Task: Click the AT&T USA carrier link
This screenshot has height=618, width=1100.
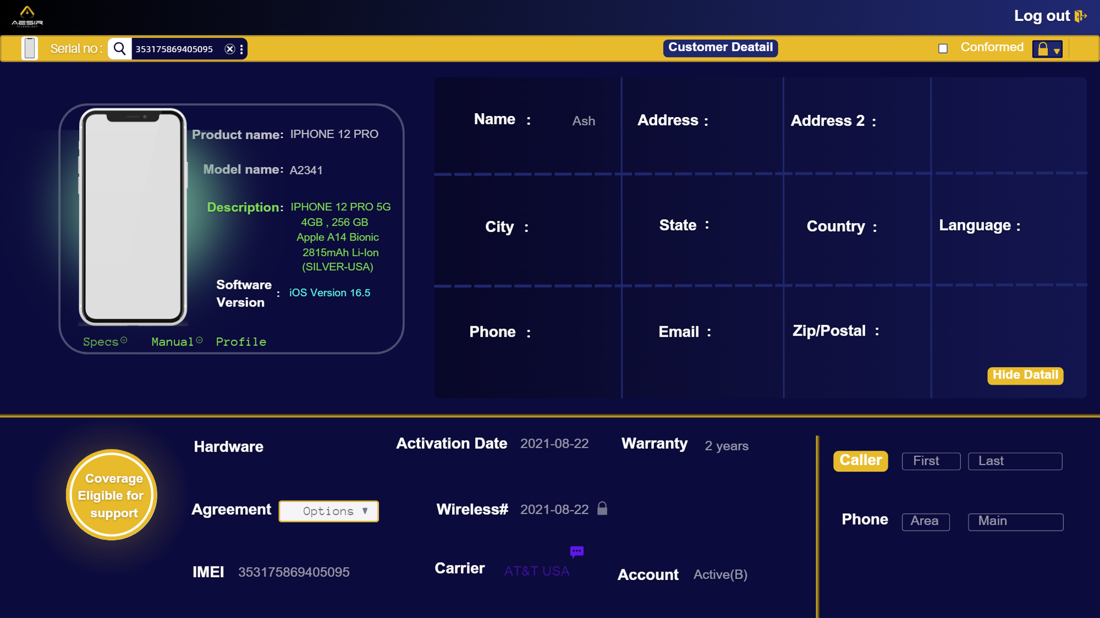Action: coord(536,571)
